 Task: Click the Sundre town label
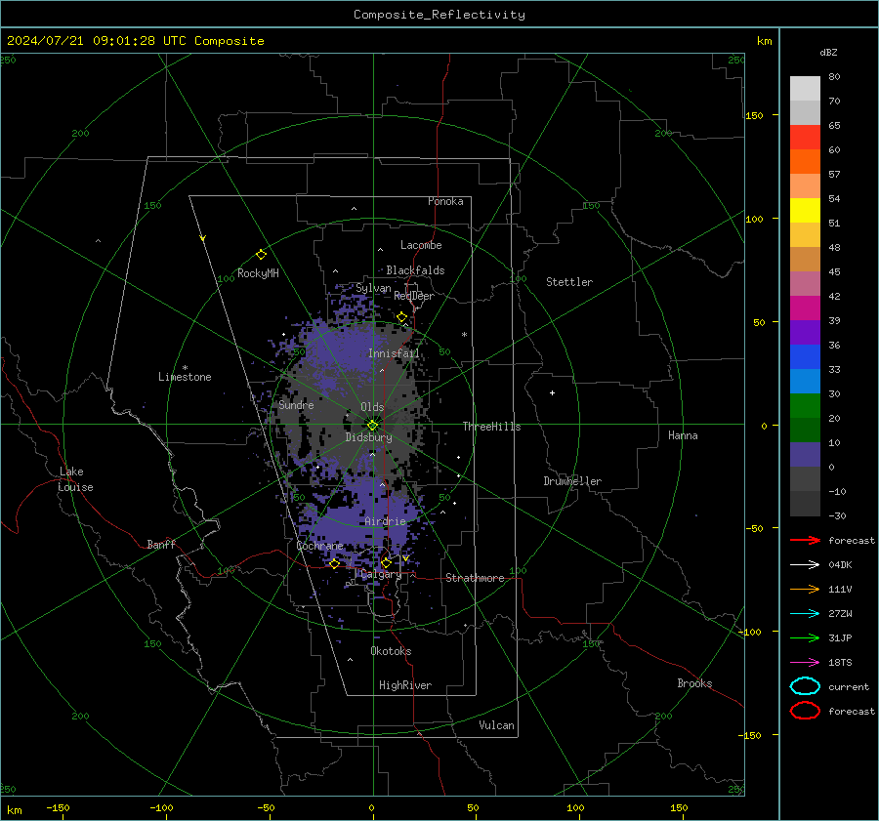296,404
